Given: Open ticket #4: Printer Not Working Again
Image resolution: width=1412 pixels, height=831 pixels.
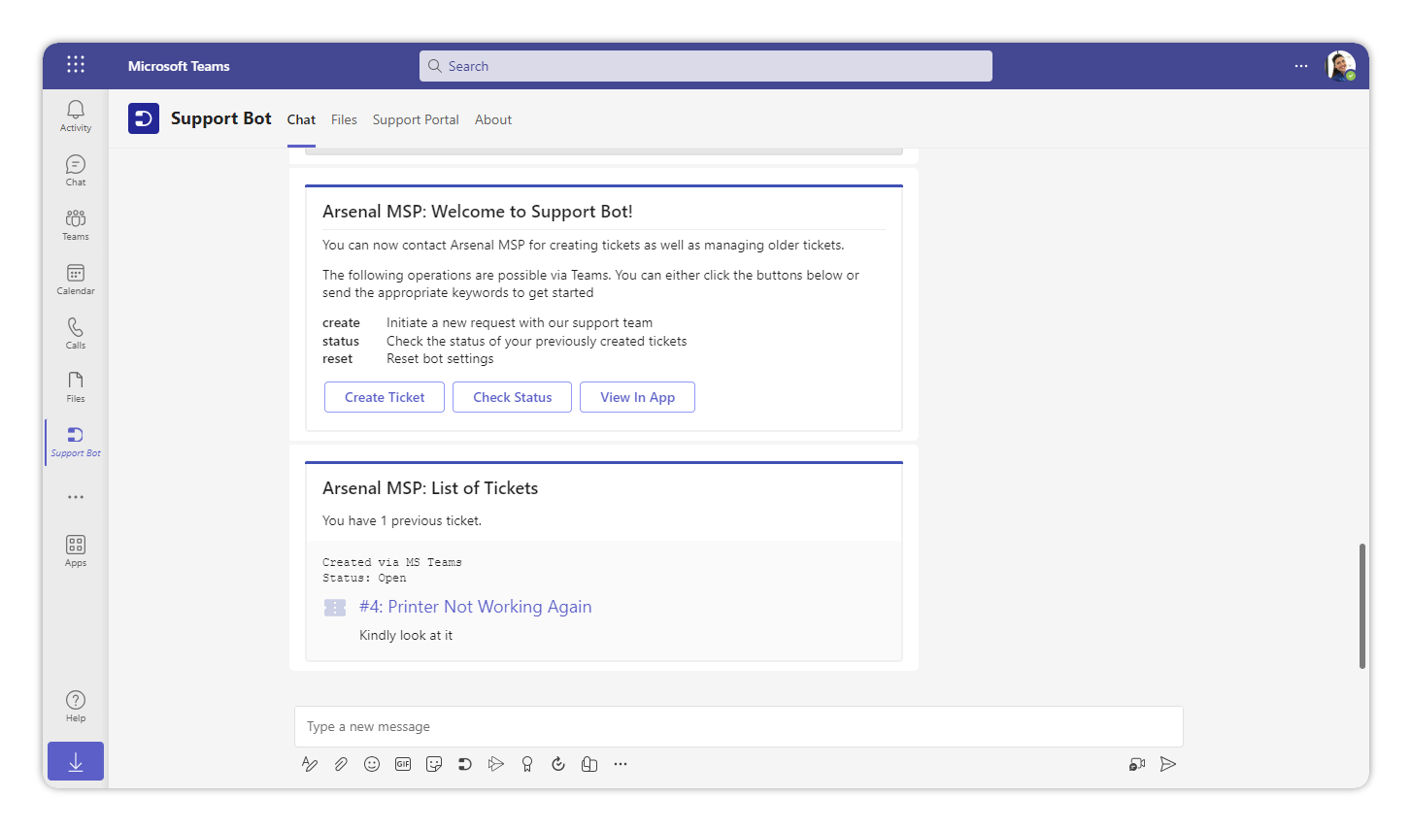Looking at the screenshot, I should click(x=475, y=607).
